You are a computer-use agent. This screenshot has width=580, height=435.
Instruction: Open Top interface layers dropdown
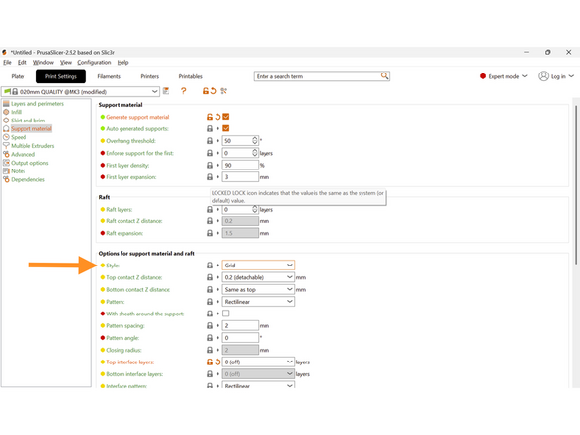pos(259,362)
